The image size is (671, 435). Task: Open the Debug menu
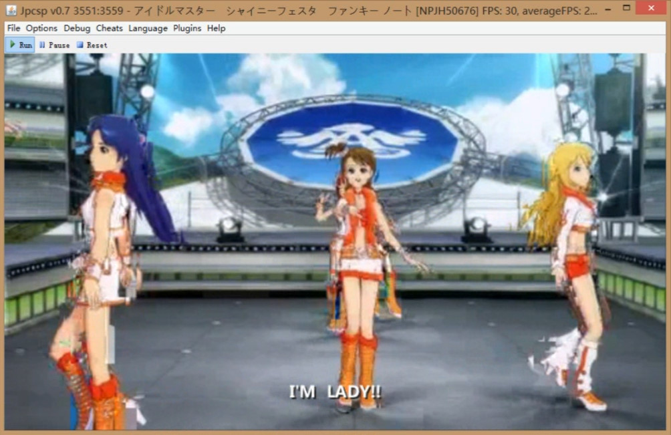point(77,28)
